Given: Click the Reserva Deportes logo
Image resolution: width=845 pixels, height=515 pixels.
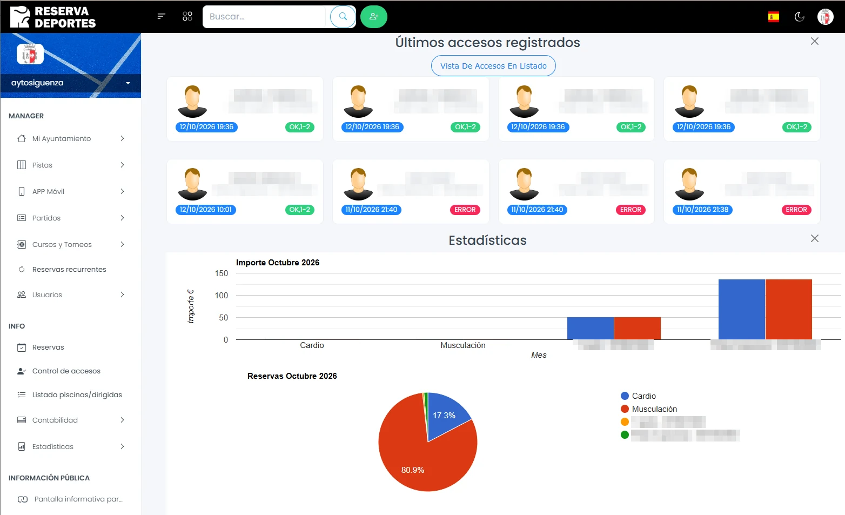Looking at the screenshot, I should 53,17.
